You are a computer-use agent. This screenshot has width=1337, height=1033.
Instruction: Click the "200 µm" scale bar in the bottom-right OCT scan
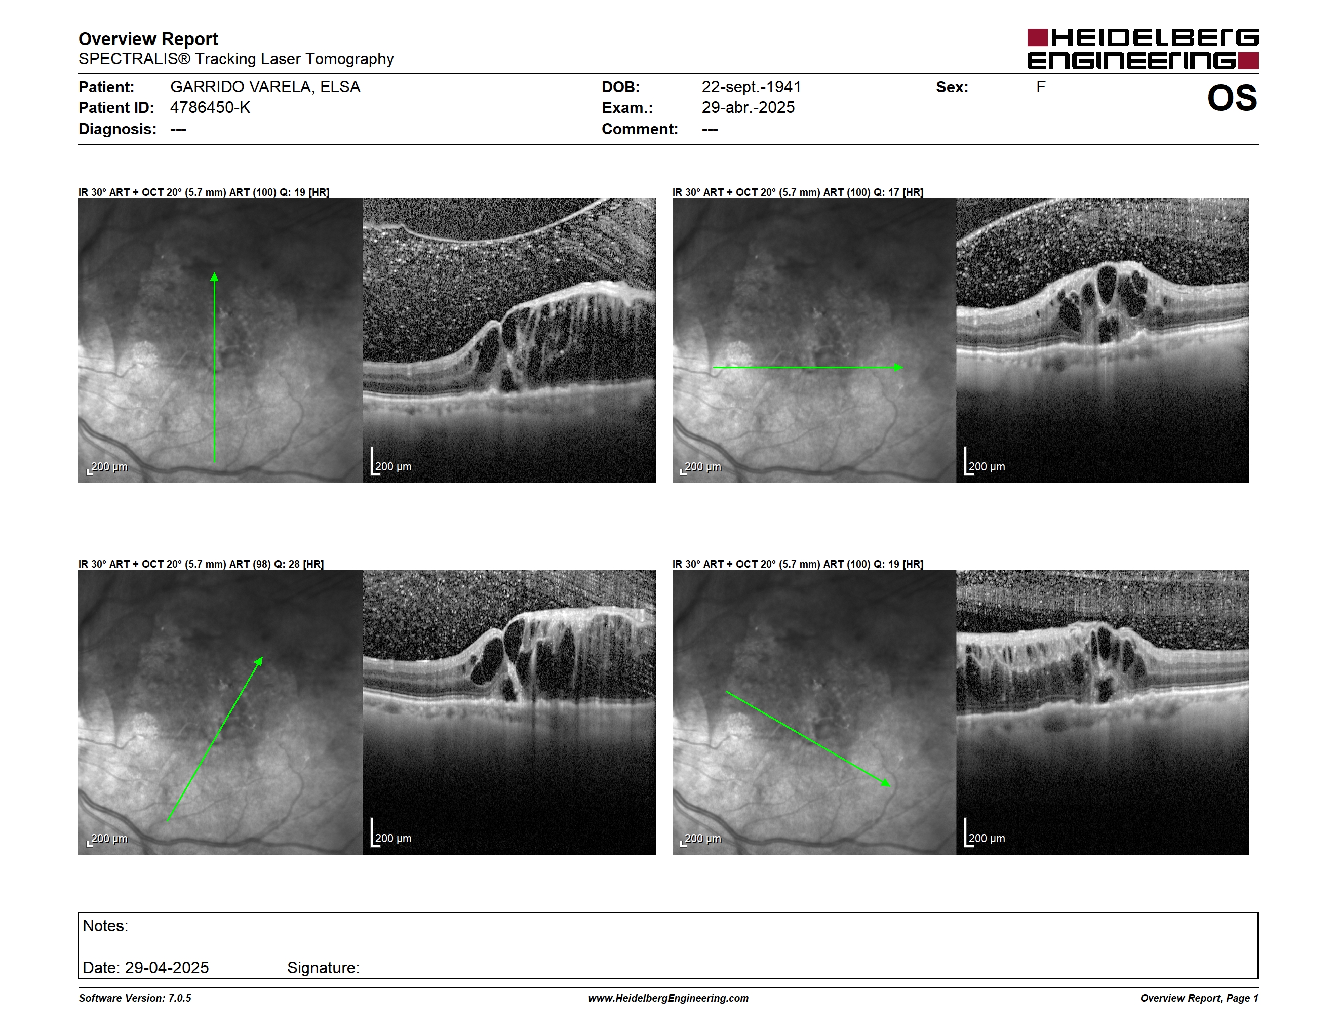click(x=985, y=833)
